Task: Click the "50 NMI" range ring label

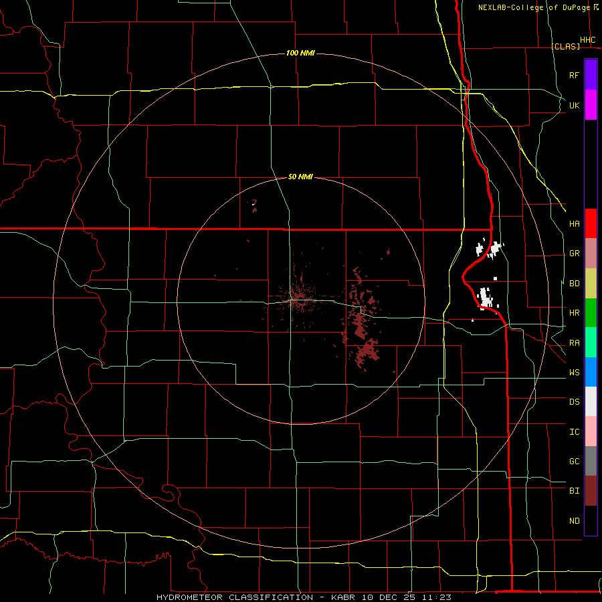Action: tap(300, 177)
